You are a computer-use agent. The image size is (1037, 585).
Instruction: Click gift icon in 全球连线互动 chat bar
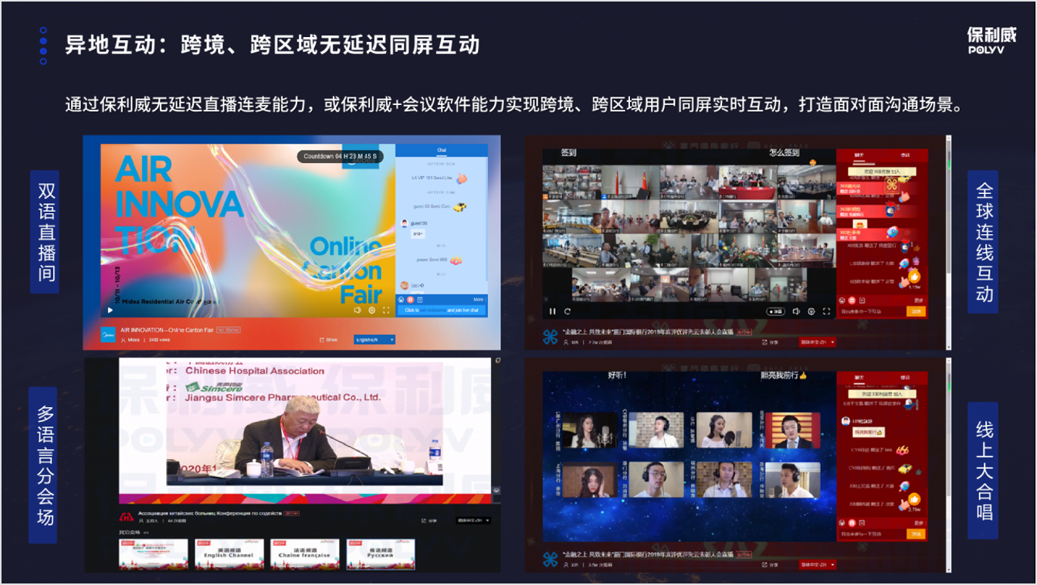pos(851,300)
